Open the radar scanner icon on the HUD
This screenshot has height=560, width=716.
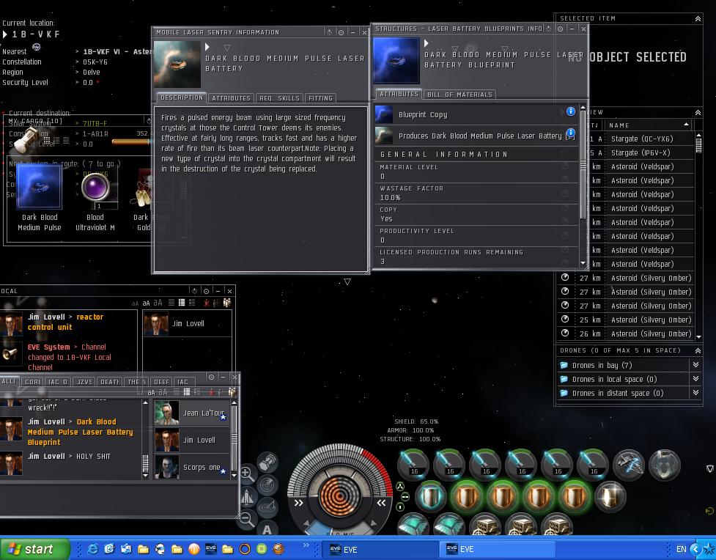267,485
